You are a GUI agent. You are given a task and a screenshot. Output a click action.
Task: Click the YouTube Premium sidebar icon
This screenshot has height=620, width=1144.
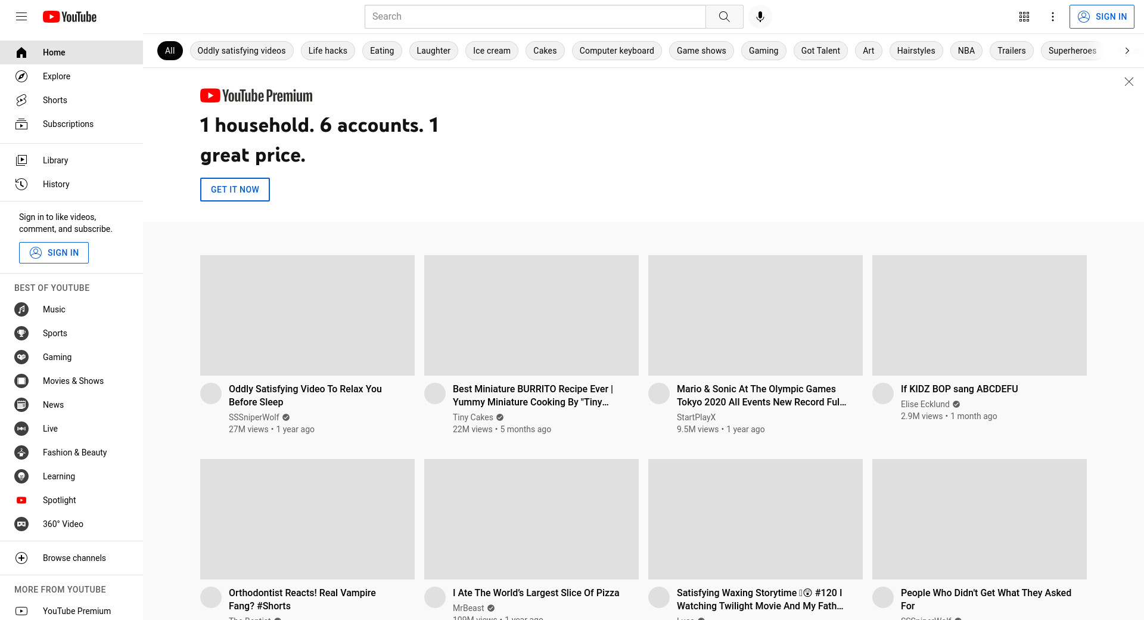point(21,611)
